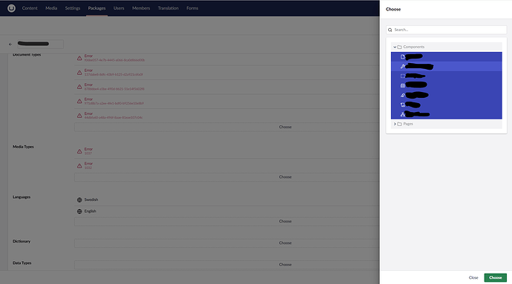Click the Umbraco logo icon
The height and width of the screenshot is (284, 512).
coord(11,8)
